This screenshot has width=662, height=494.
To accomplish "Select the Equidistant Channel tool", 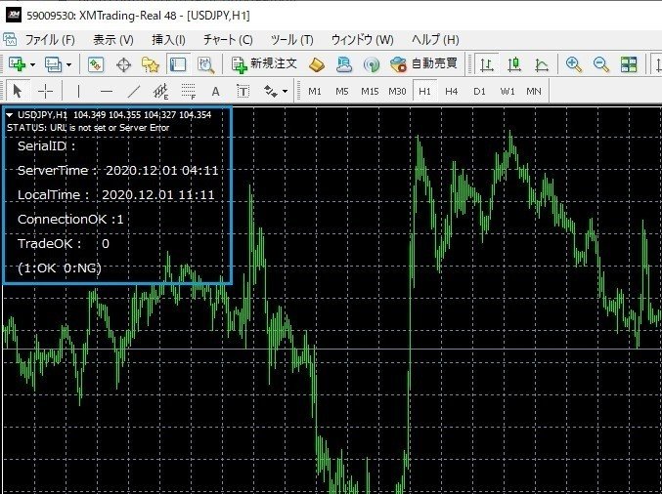I will tap(161, 91).
